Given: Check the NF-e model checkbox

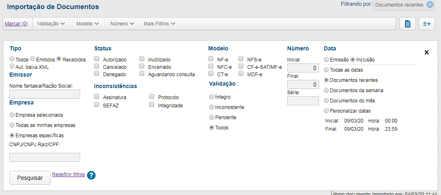Looking at the screenshot, I should [x=211, y=59].
